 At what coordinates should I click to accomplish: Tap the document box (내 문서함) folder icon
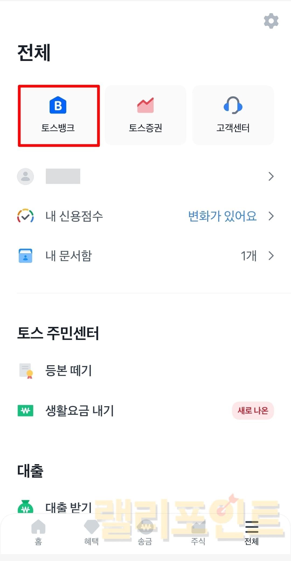click(x=26, y=256)
